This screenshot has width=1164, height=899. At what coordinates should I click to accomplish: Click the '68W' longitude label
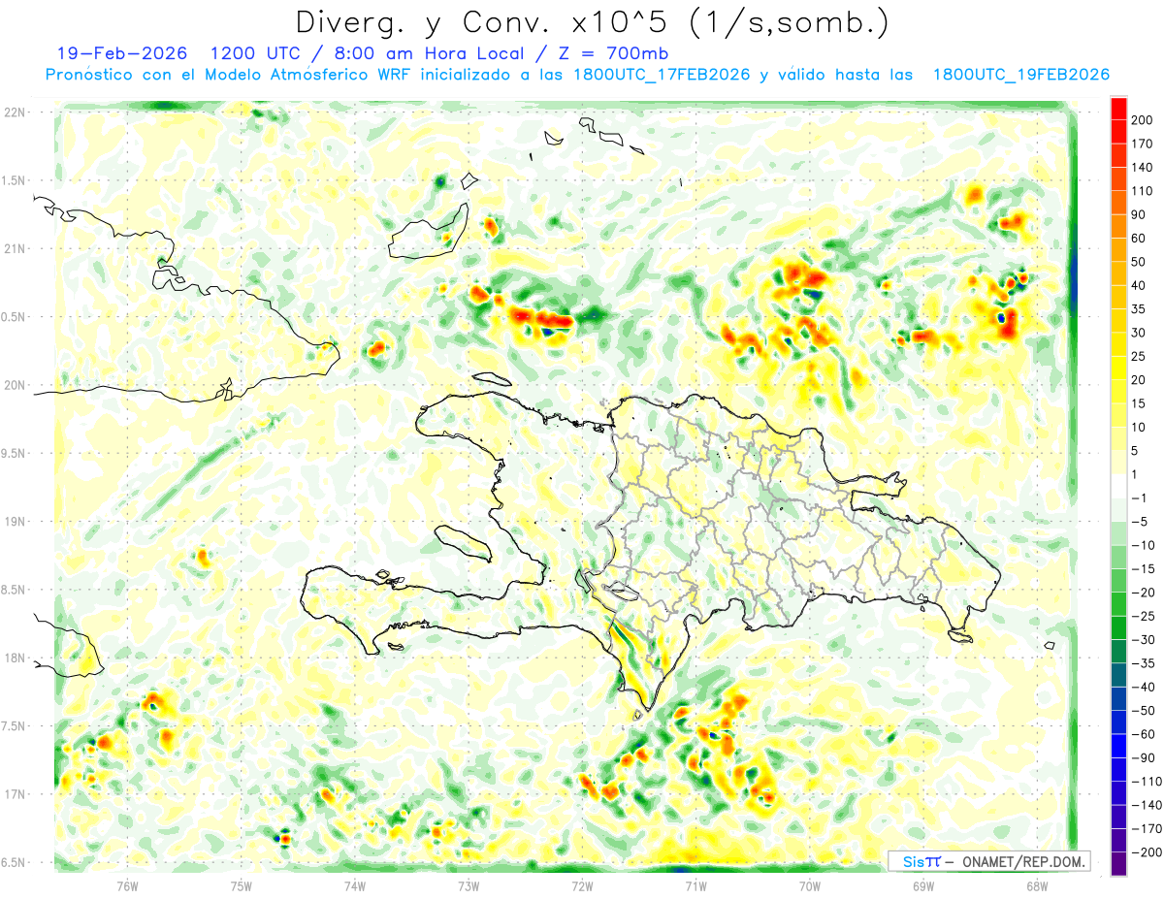(x=1037, y=885)
